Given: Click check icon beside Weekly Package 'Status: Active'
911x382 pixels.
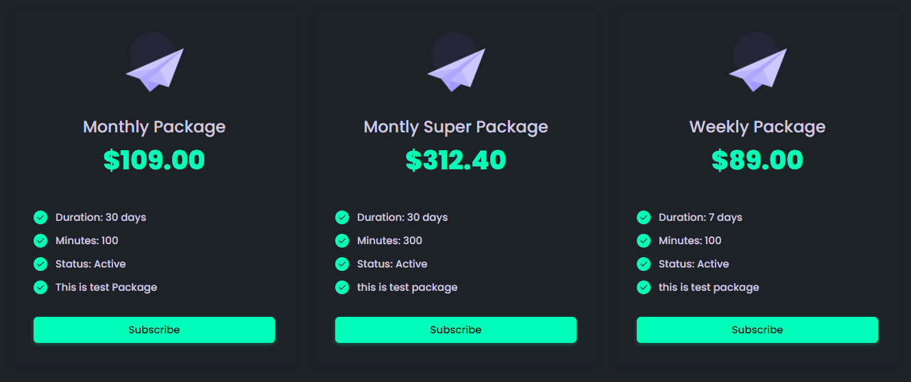Looking at the screenshot, I should click(644, 264).
